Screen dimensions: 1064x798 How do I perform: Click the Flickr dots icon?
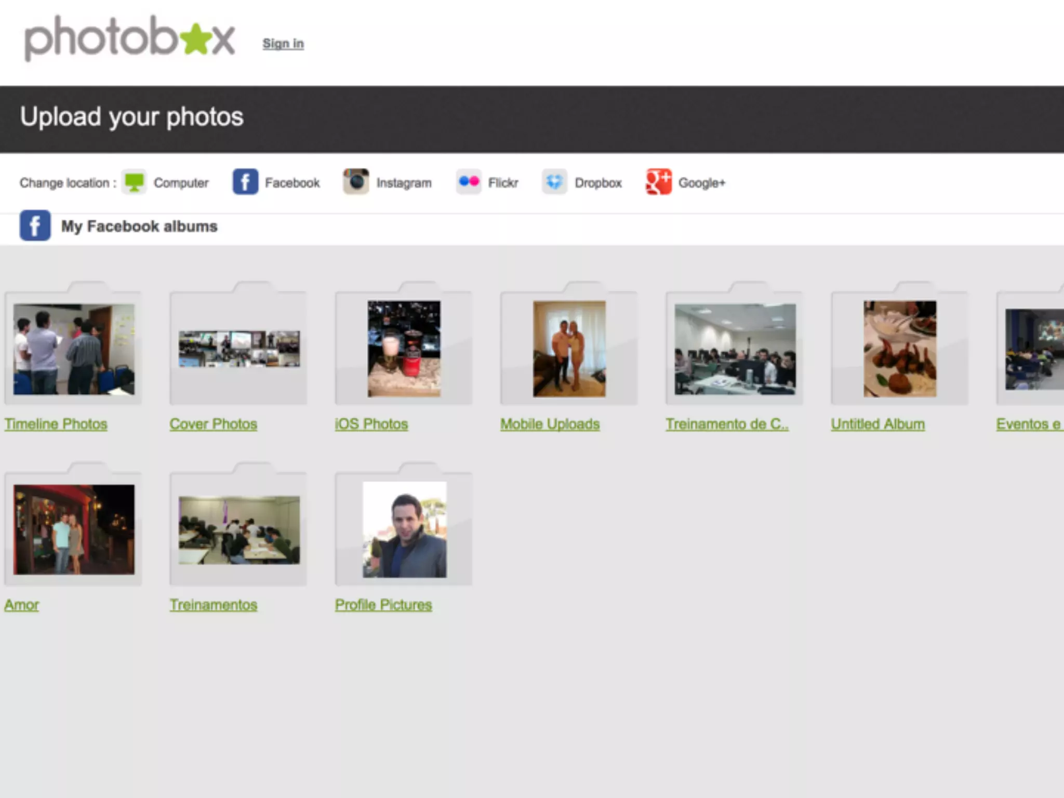click(x=469, y=182)
